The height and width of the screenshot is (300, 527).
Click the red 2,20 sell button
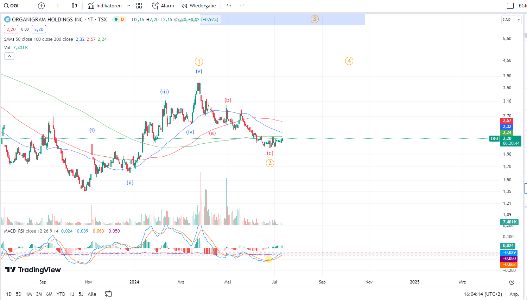(11, 30)
